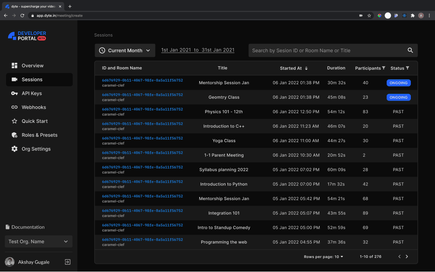The width and height of the screenshot is (435, 272).
Task: Sort sessions by Started At arrows
Action: (306, 68)
